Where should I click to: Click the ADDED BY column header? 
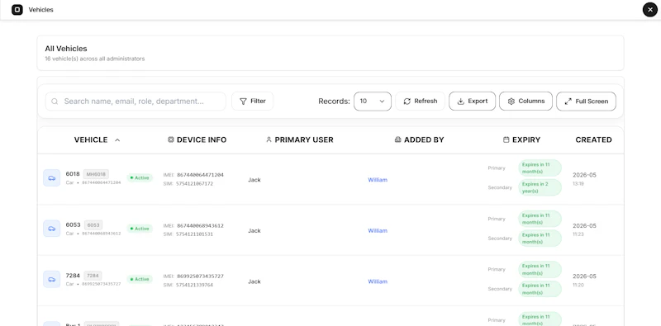419,139
